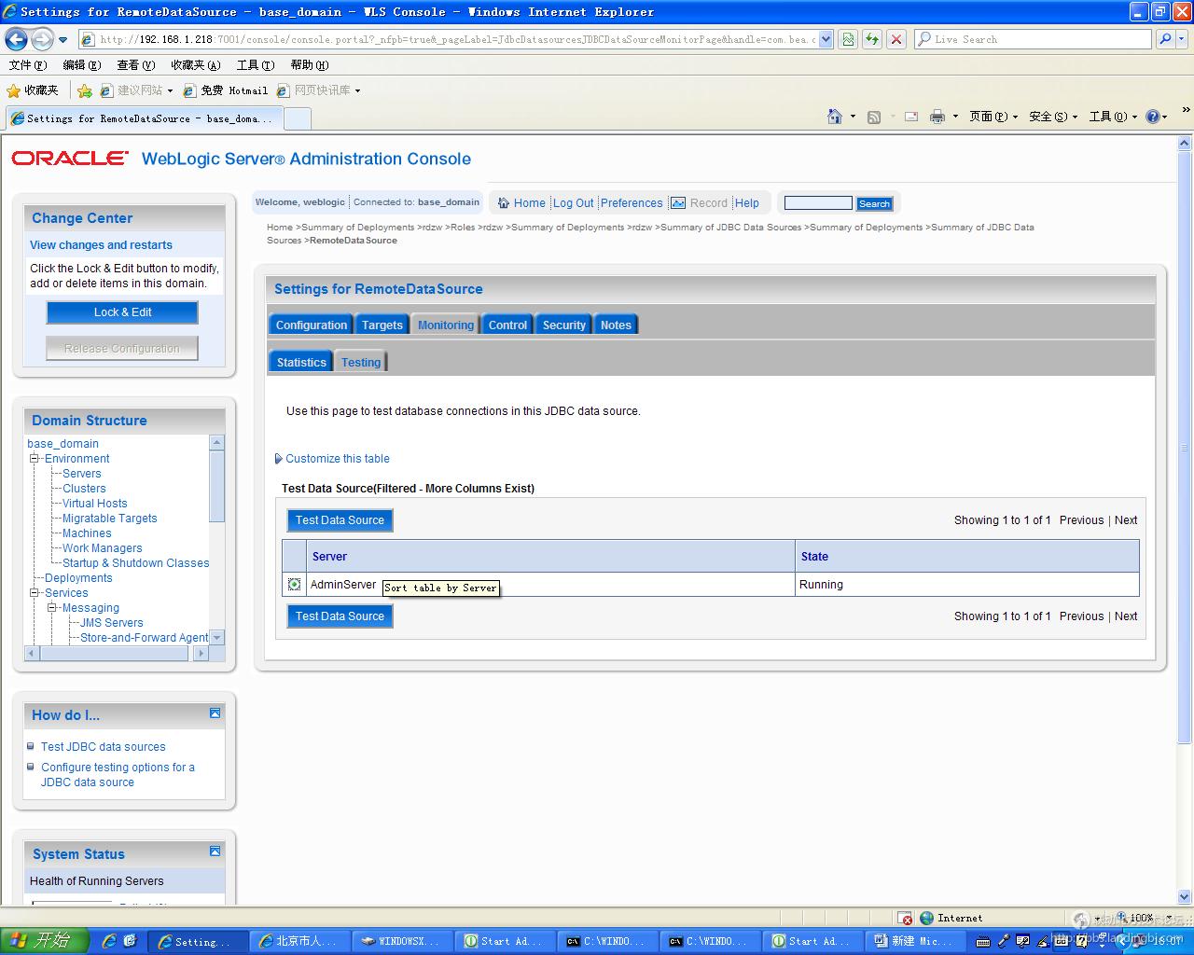The width and height of the screenshot is (1194, 955).
Task: Switch to the Configuration tab
Action: pyautogui.click(x=311, y=325)
